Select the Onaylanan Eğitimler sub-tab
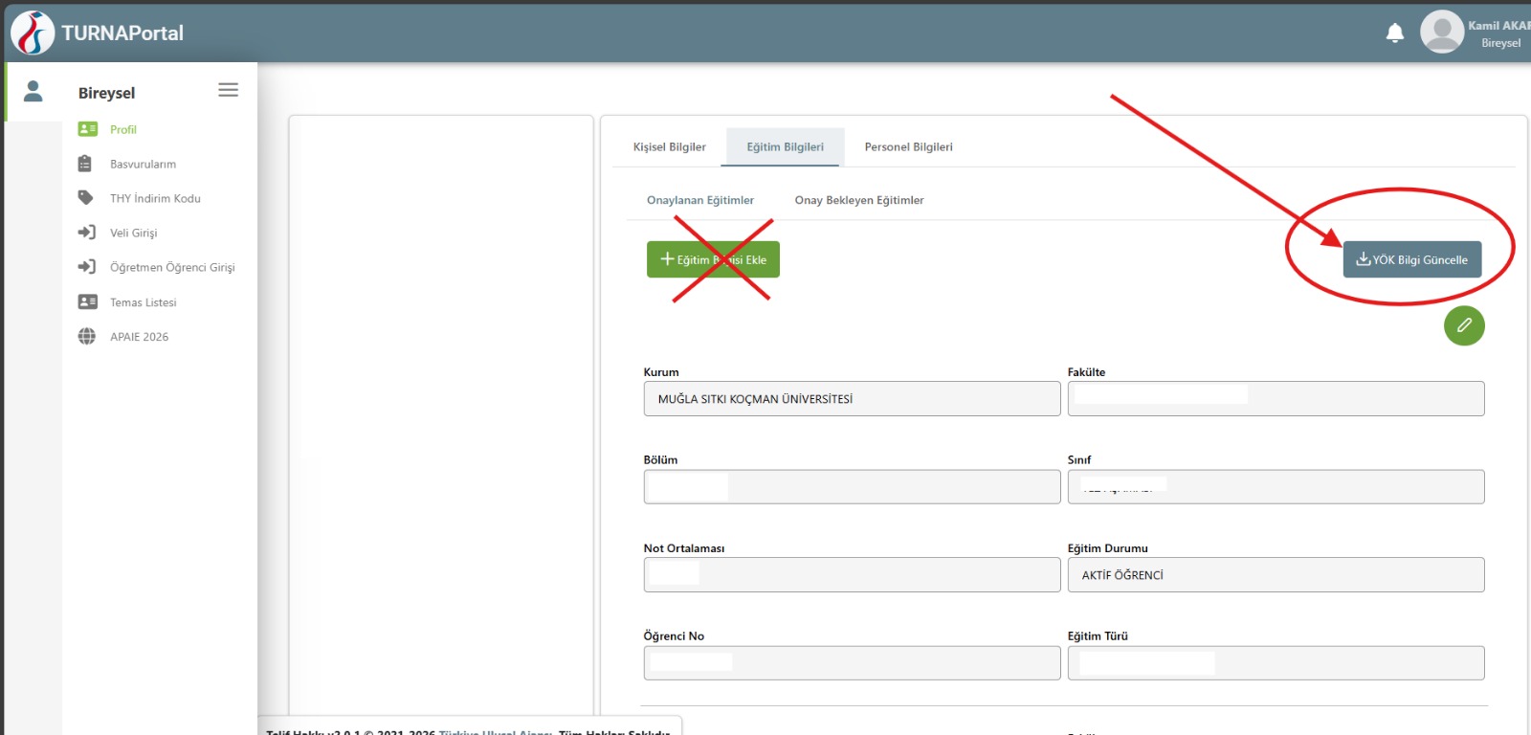 click(699, 201)
